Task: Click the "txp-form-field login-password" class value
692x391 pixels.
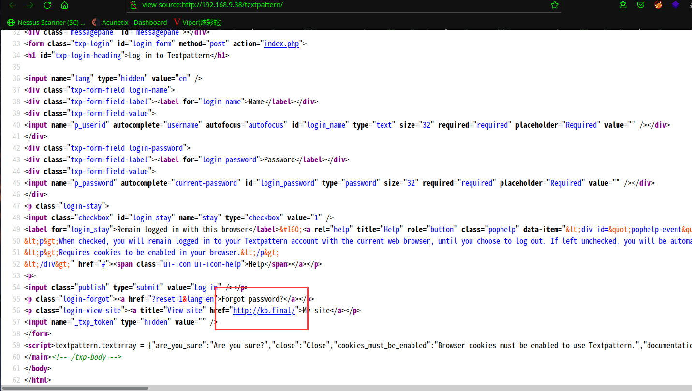Action: pyautogui.click(x=127, y=148)
